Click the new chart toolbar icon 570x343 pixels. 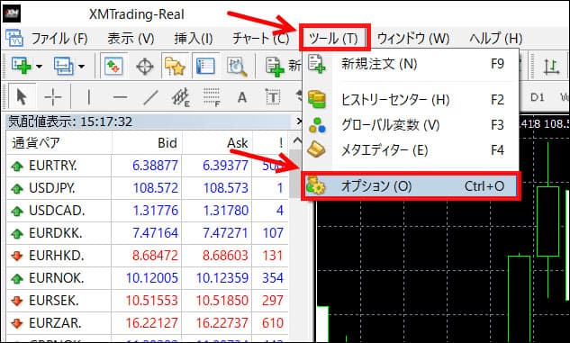[x=21, y=66]
